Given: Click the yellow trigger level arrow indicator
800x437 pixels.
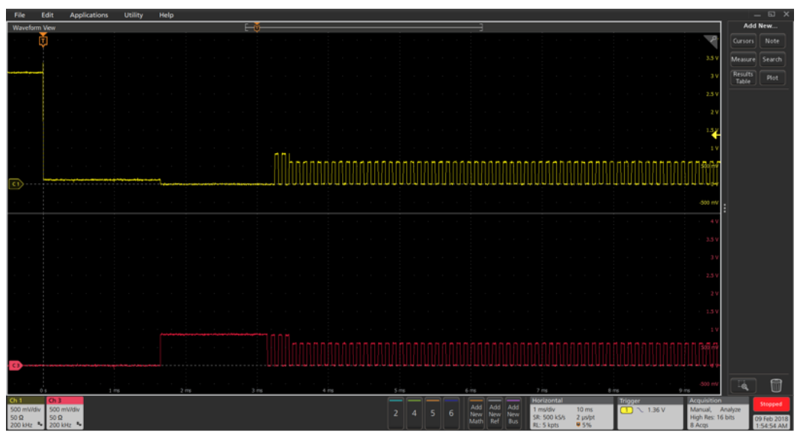Looking at the screenshot, I should click(715, 135).
